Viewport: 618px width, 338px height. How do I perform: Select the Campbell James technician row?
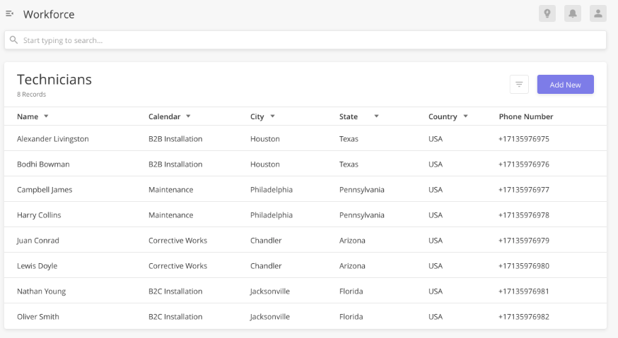click(x=305, y=190)
